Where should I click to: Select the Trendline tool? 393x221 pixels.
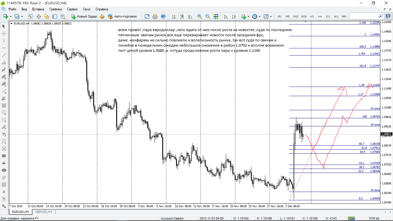tap(4, 55)
